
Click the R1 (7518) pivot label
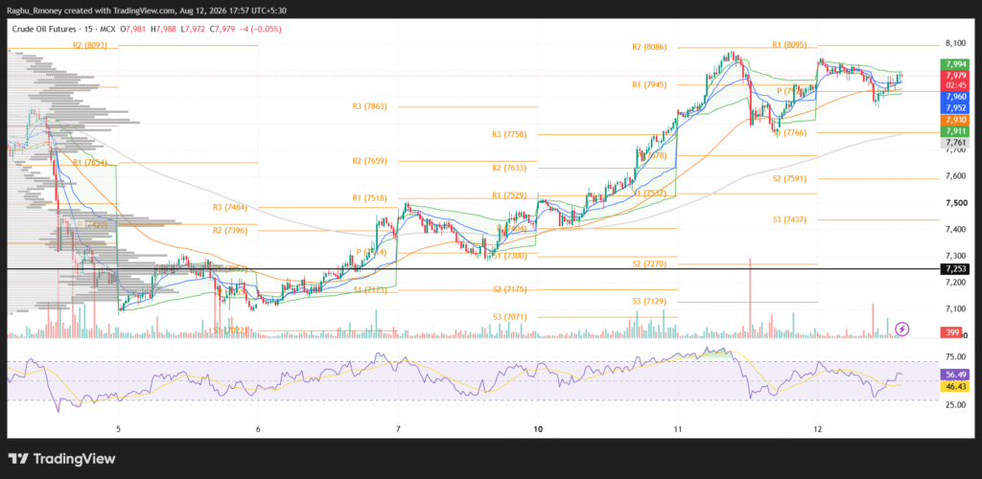pyautogui.click(x=369, y=197)
